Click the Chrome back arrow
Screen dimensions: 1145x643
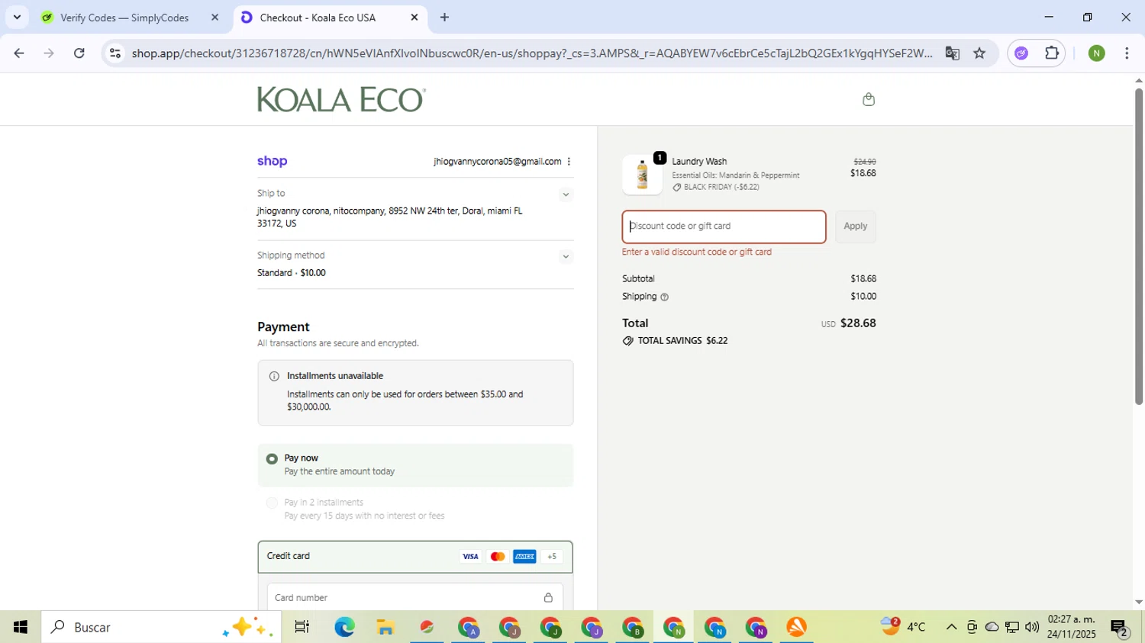(19, 53)
